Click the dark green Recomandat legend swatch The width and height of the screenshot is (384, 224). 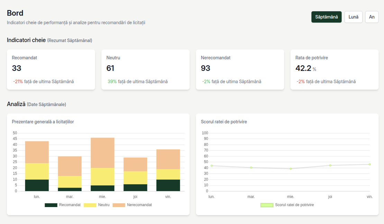point(51,205)
